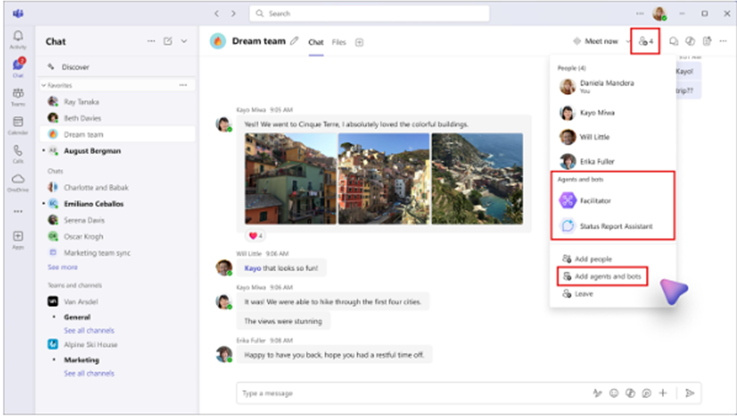Open Status Report Assistant entry
737x417 pixels.
click(606, 226)
